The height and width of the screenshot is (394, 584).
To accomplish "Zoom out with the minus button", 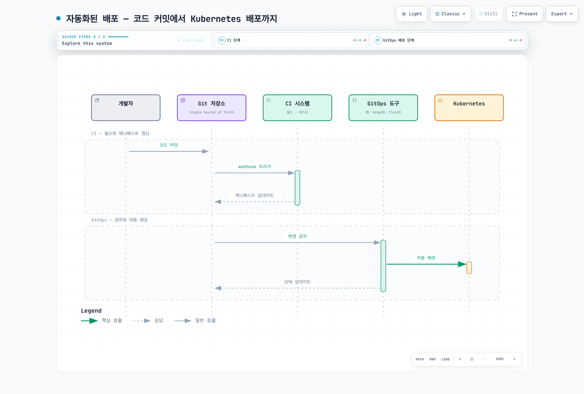I will (x=485, y=359).
